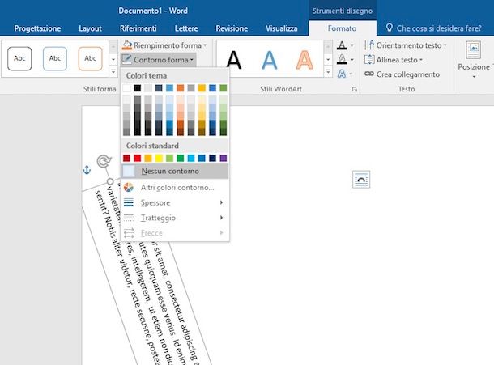
Task: Click the Allinea testo icon
Action: [x=369, y=60]
